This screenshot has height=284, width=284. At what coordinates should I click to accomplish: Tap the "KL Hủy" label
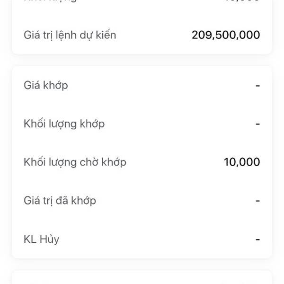41,240
